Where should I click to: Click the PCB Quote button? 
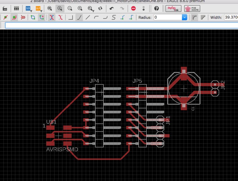(192, 8)
